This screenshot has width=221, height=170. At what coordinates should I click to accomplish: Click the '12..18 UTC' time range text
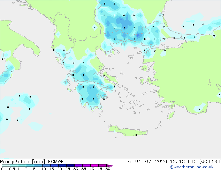pyautogui.click(x=183, y=162)
